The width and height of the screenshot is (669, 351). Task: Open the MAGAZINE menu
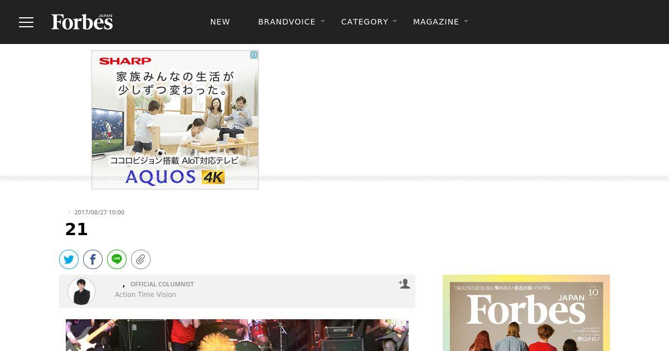pos(436,22)
